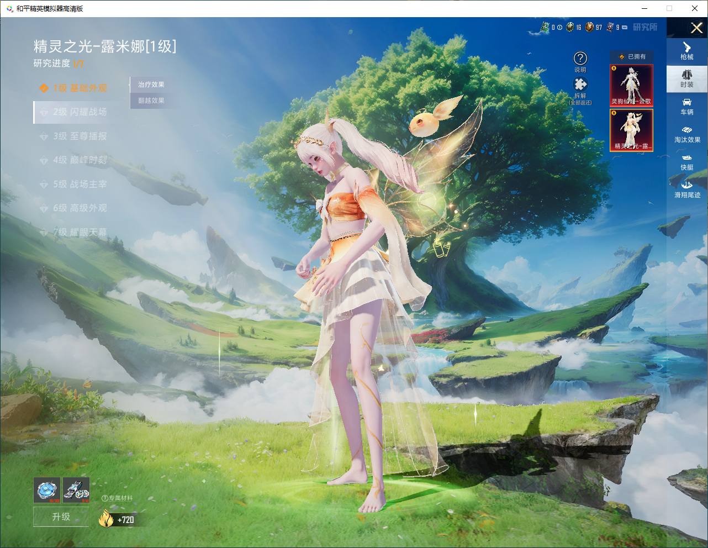Viewport: 708px width, 548px height.
Task: Click the 精灵之光-露米娜[1级] title
Action: click(x=105, y=46)
